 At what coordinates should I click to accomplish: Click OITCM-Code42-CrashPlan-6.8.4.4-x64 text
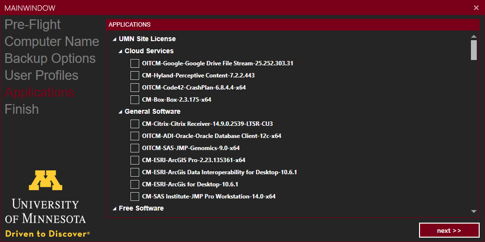tap(194, 88)
